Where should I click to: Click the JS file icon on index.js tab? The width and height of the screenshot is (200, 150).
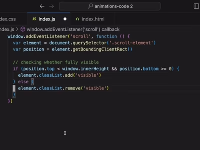tap(34, 19)
